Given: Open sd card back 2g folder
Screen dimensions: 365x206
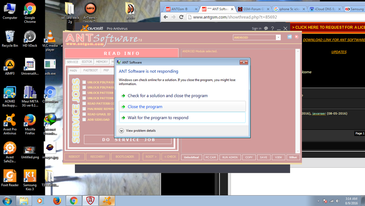Looking at the screenshot, I should tap(70, 13).
